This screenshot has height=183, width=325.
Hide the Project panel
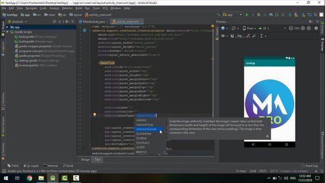(x=73, y=21)
